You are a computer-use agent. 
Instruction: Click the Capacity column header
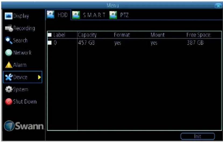87,35
